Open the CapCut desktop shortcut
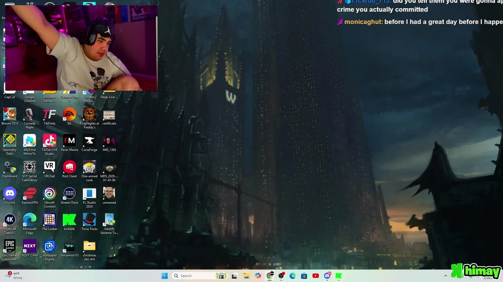Screen dimensions: 503x282 [10, 94]
